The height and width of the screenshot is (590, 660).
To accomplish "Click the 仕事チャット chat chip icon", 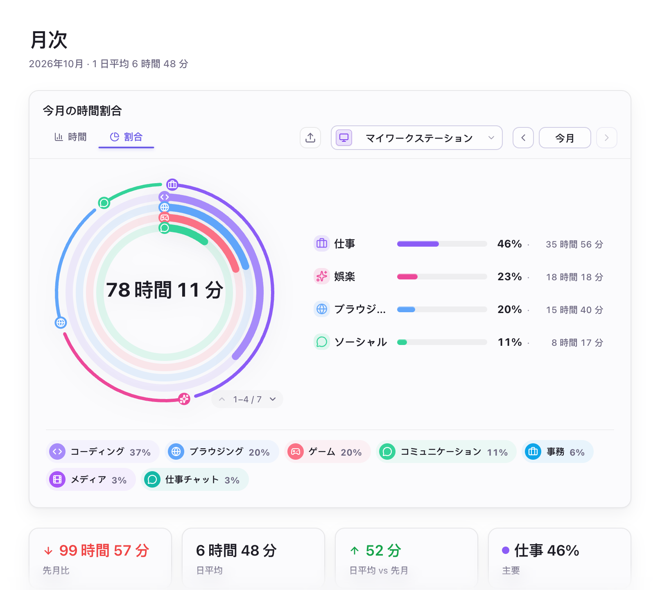I will coord(152,479).
